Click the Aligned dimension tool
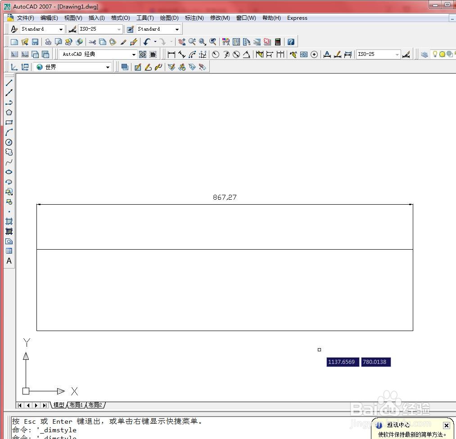 pos(182,54)
